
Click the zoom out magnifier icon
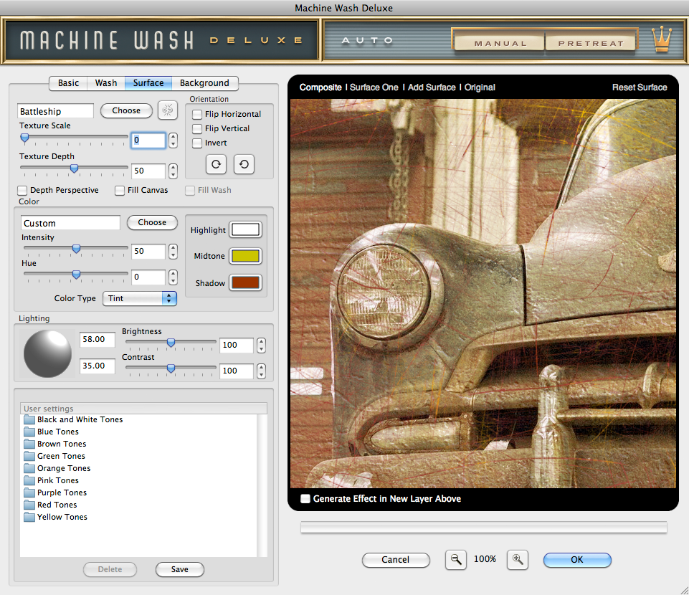tap(456, 559)
